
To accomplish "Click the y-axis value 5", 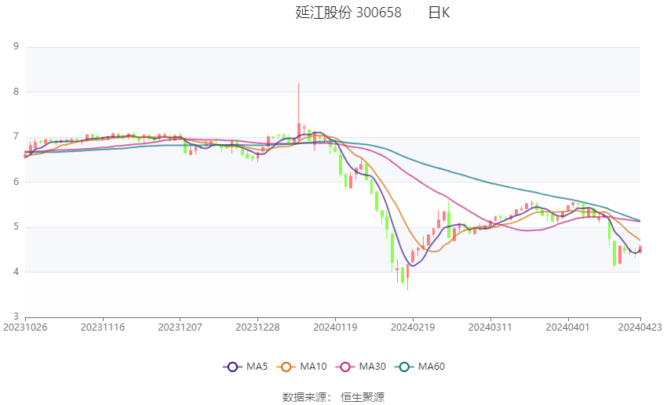I will (16, 226).
